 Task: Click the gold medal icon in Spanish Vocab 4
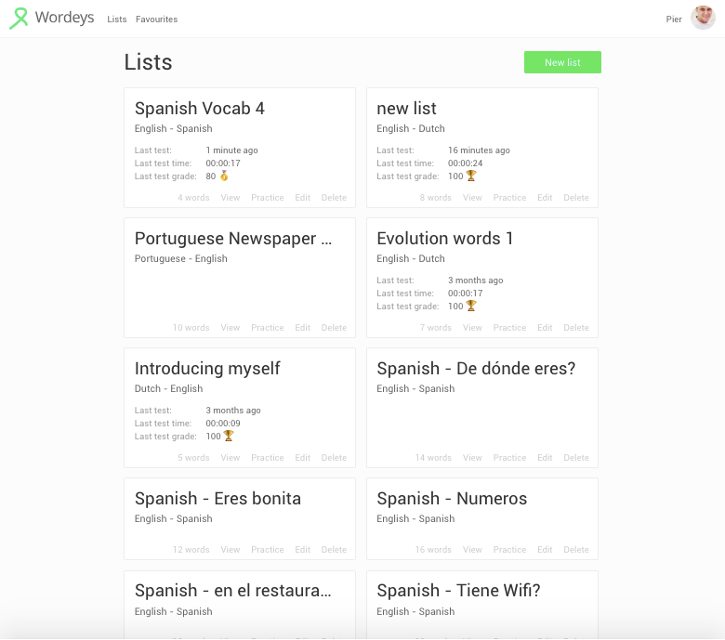224,176
